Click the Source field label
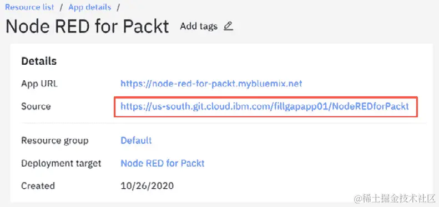Viewport: 439px width, 207px height. (36, 106)
